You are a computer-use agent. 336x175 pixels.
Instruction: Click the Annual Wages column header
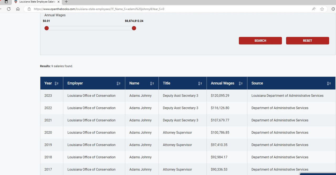tap(227, 83)
